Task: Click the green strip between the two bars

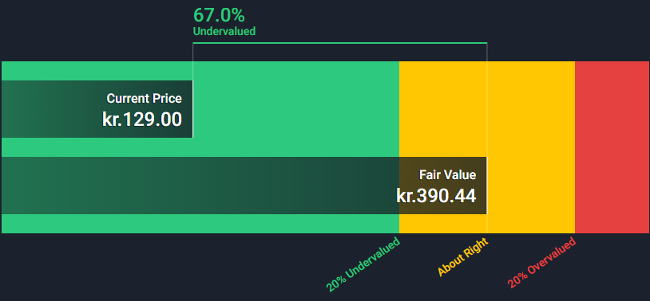Action: 200,147
